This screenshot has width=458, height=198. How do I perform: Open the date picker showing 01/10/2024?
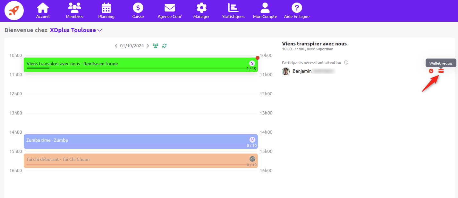(132, 46)
